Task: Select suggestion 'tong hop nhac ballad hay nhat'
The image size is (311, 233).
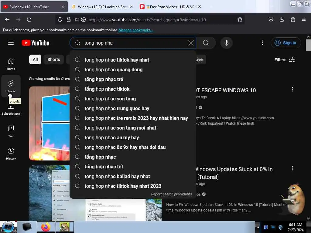Action: (x=133, y=176)
